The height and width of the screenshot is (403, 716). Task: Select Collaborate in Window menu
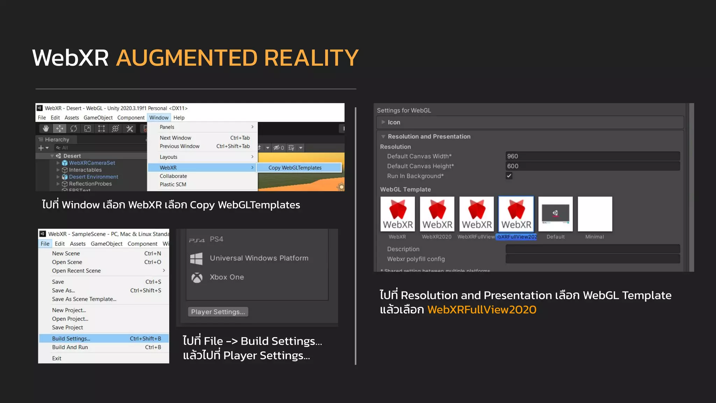tap(202, 176)
